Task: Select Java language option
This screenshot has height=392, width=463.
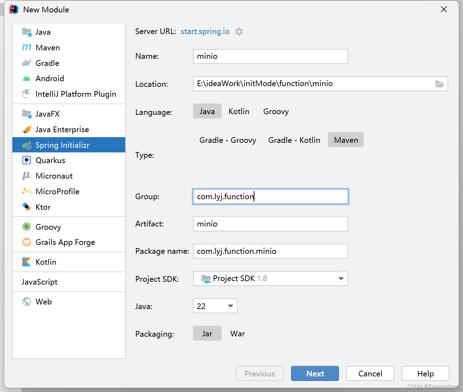Action: [x=207, y=111]
